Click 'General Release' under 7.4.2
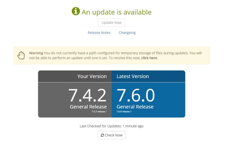Image resolution: width=230 pixels, height=149 pixels. (88, 107)
